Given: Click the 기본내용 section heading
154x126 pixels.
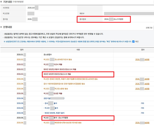Looking at the screenshot, I should (x=7, y=2).
